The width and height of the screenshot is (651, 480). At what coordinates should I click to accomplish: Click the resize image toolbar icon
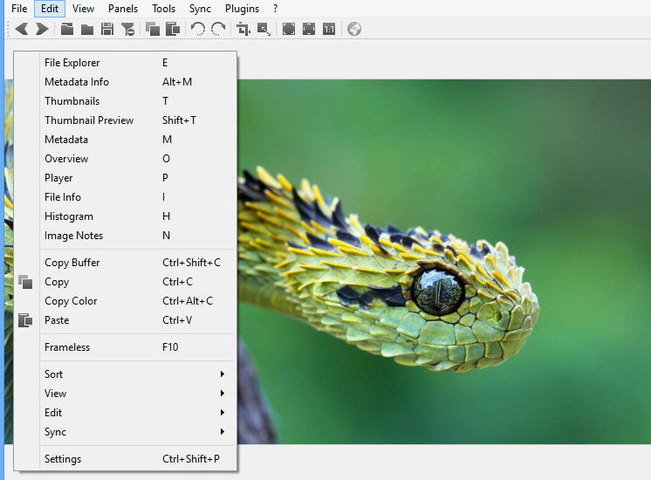click(264, 29)
